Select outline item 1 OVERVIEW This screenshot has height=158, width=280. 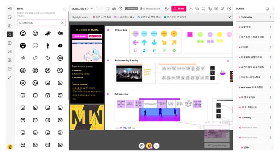click(x=255, y=17)
